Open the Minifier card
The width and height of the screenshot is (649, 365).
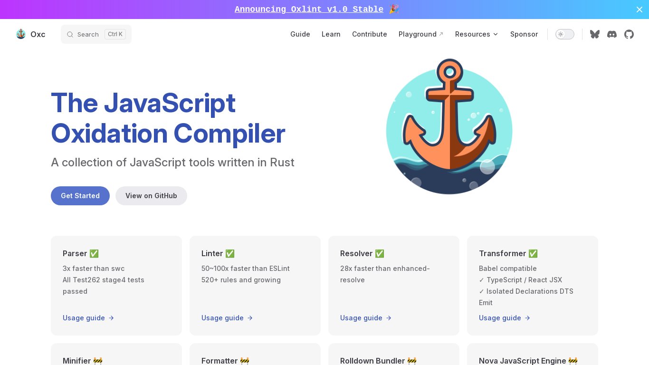116,354
